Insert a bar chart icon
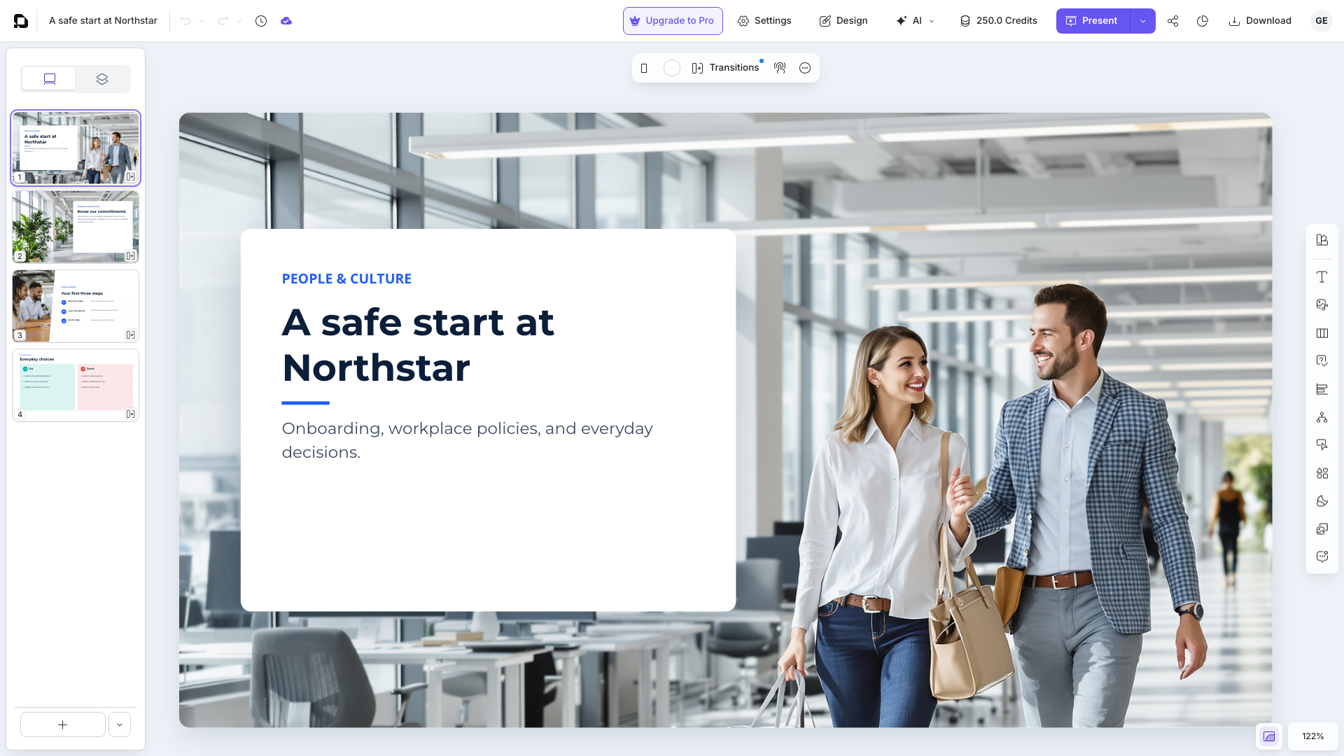 (x=1322, y=389)
